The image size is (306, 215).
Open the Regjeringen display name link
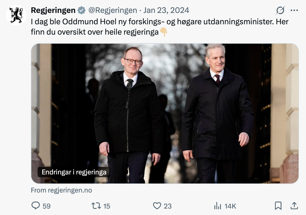tap(53, 10)
